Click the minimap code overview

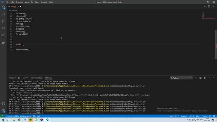(203, 15)
